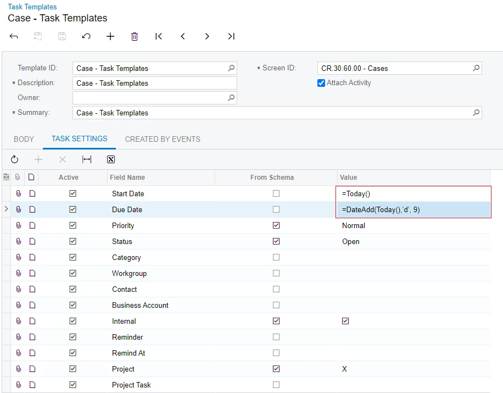503x393 pixels.
Task: Click the Normal value cell
Action: point(413,225)
